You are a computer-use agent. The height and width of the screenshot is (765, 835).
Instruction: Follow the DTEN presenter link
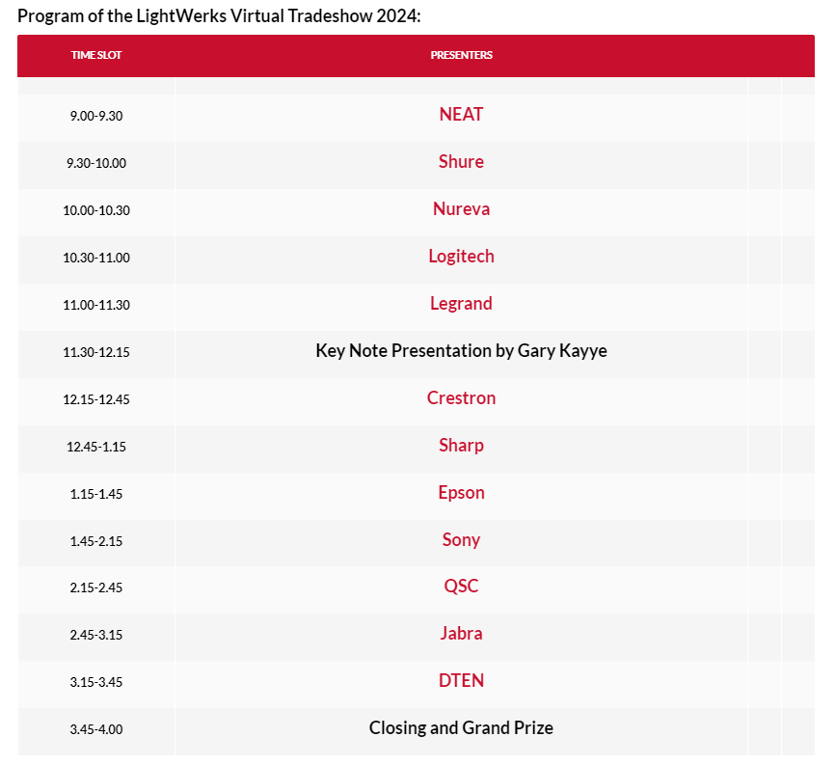(x=461, y=681)
